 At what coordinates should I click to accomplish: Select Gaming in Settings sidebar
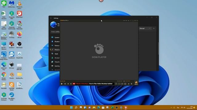(55, 66)
